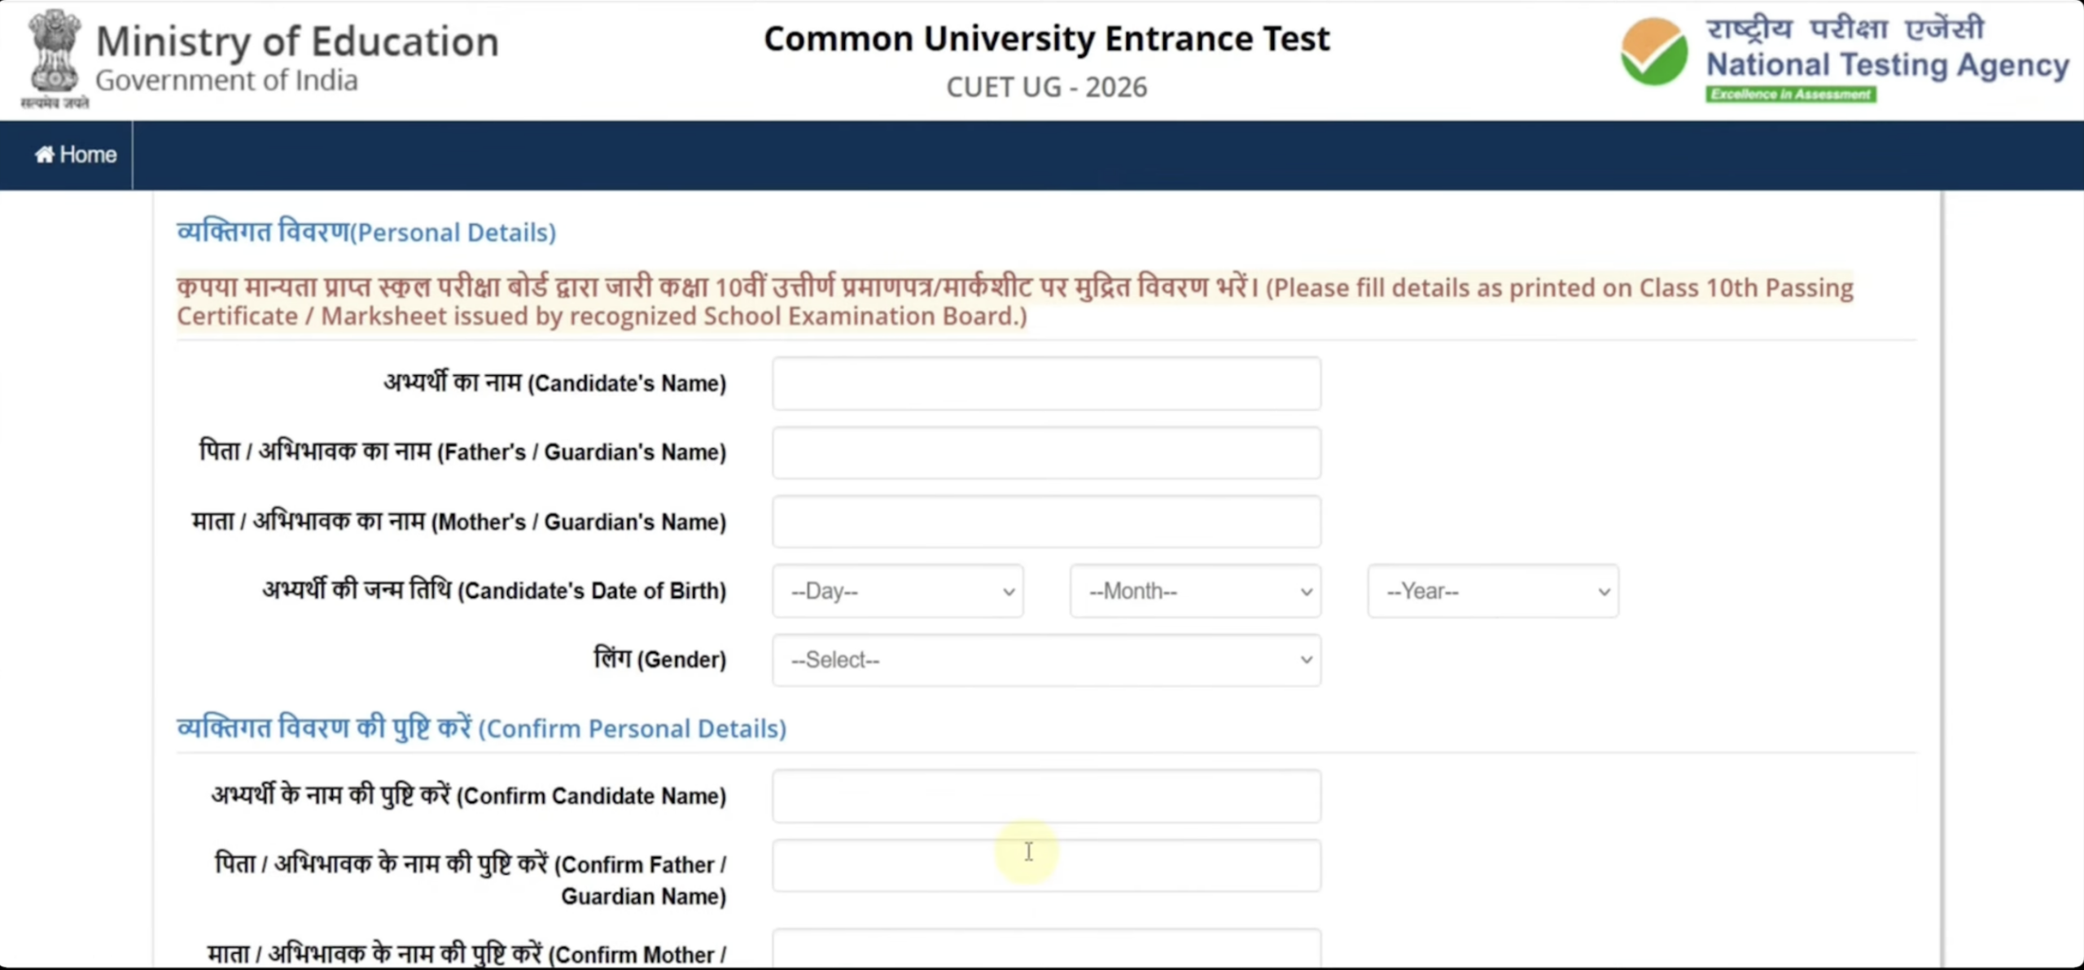Click the Personal Details section heading
The image size is (2084, 970).
(366, 231)
